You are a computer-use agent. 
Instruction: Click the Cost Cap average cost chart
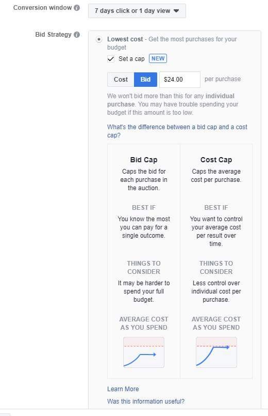(216, 352)
